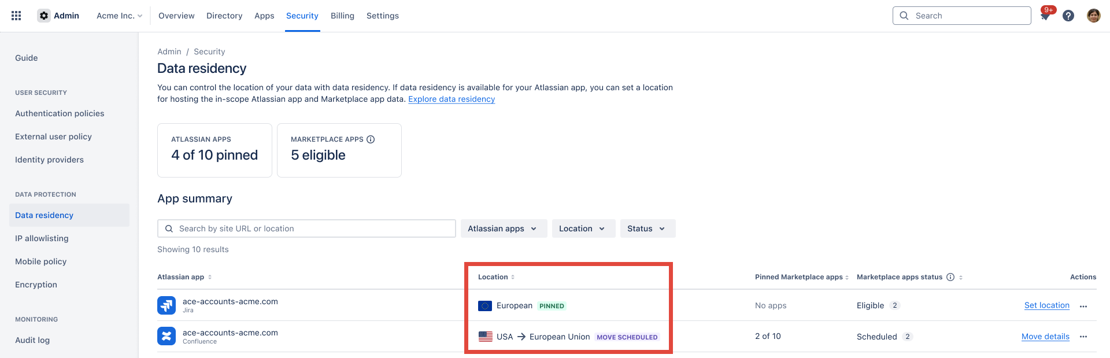Screen dimensions: 1110x358
Task: Select the Security tab
Action: click(302, 16)
